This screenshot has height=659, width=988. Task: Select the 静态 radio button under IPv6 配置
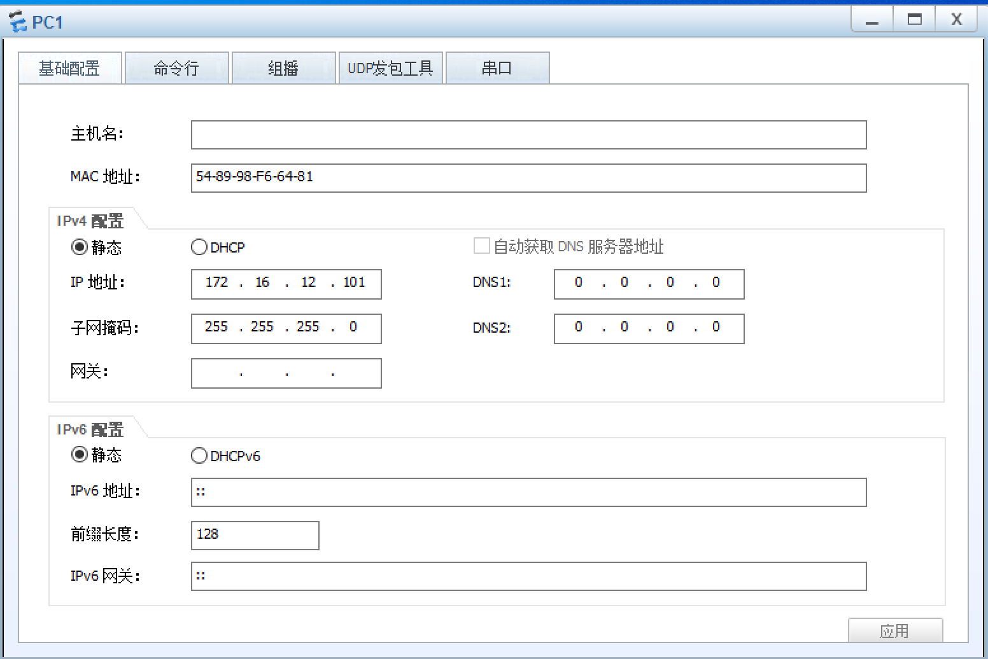[x=78, y=455]
